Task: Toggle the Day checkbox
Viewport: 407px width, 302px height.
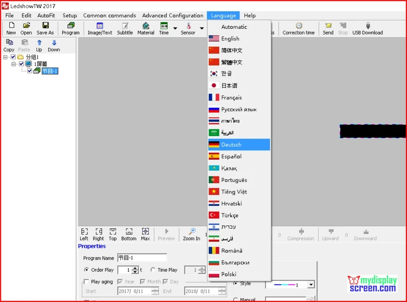Action: (166, 281)
